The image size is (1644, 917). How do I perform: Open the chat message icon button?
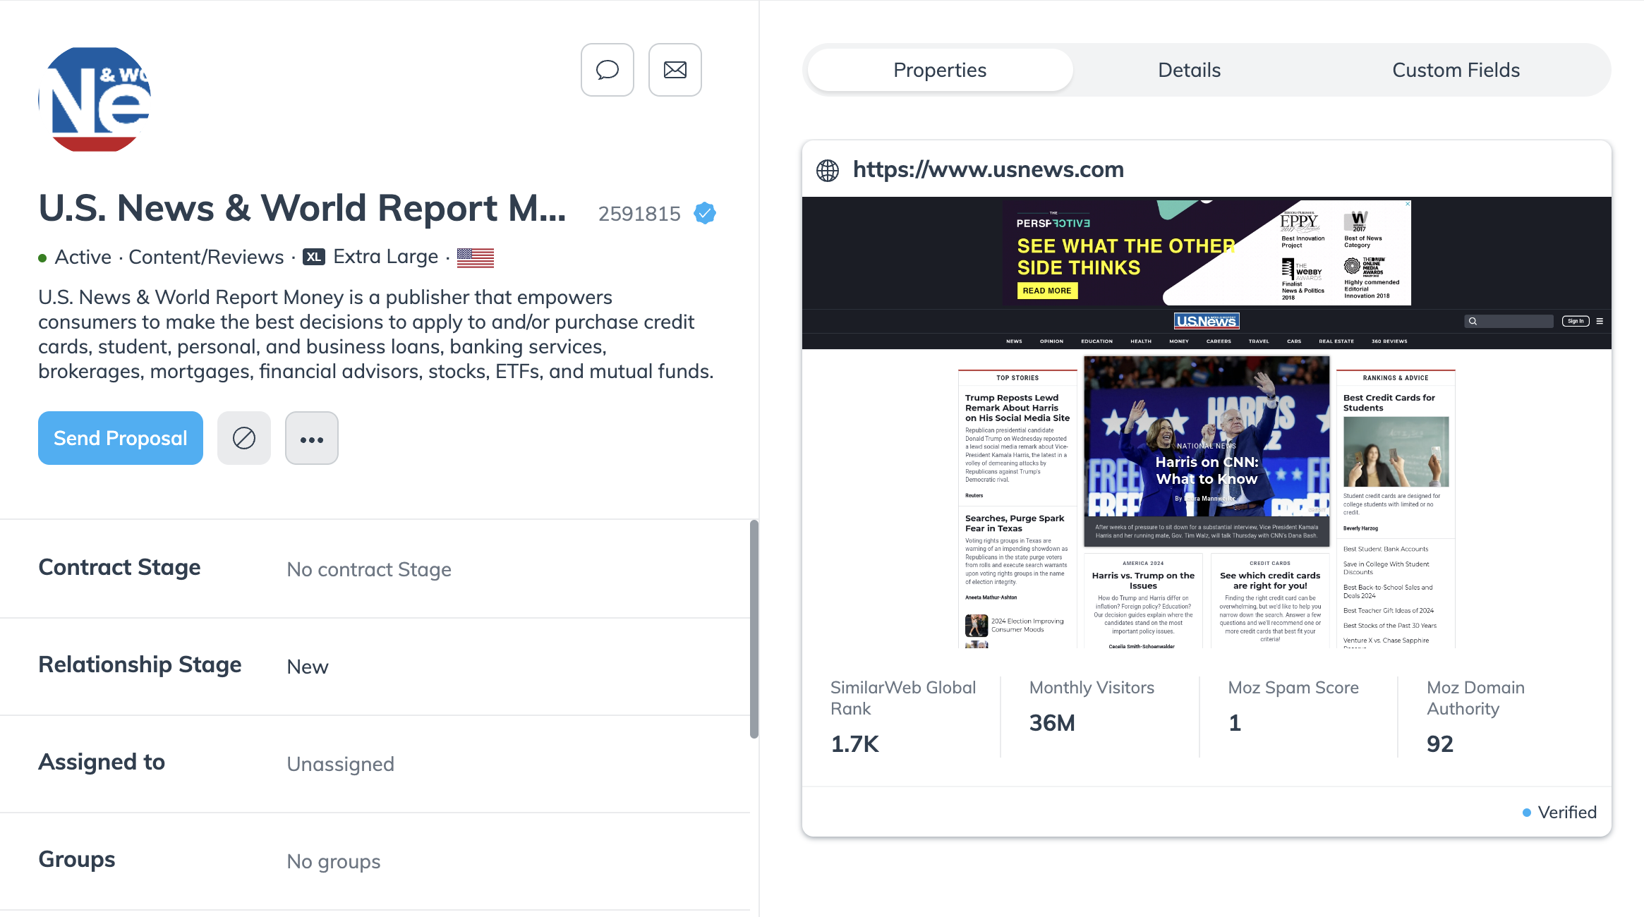click(x=607, y=70)
